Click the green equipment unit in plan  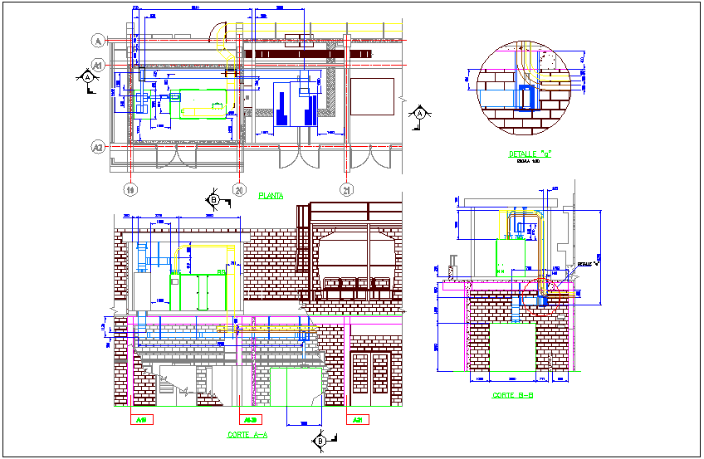[x=201, y=104]
